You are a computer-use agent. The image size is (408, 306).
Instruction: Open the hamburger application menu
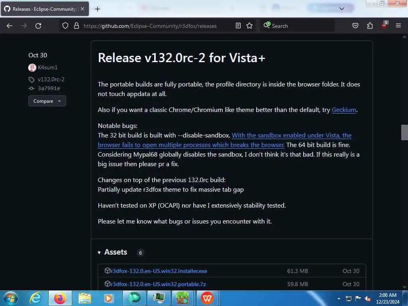click(x=398, y=25)
